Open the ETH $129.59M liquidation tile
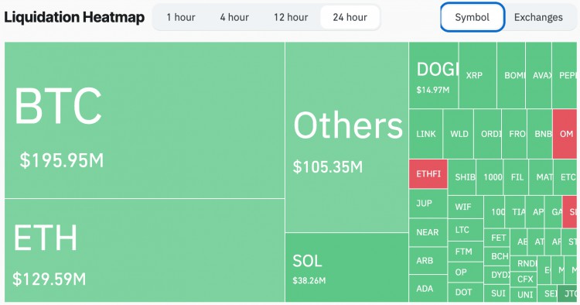The image size is (580, 305). click(145, 250)
